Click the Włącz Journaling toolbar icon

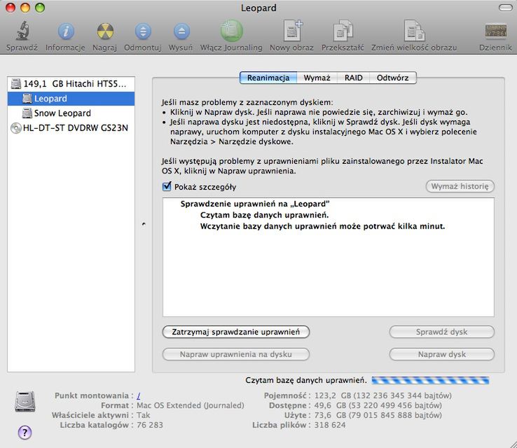(231, 31)
